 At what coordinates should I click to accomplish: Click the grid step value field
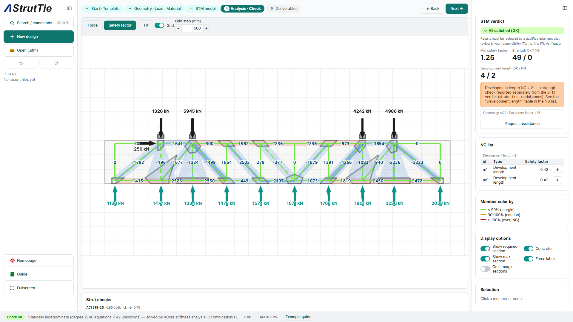pyautogui.click(x=192, y=28)
